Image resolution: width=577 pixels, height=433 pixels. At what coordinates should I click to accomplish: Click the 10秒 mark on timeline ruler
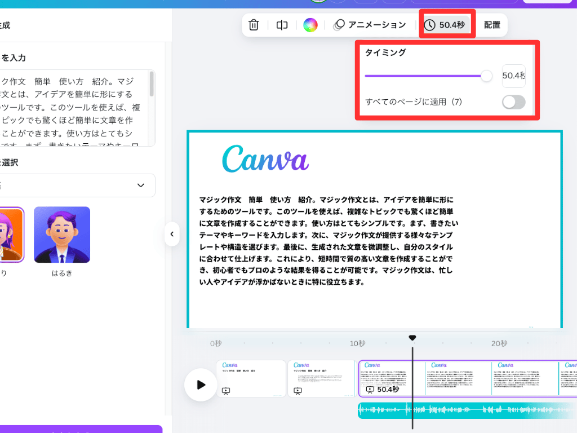tap(357, 343)
